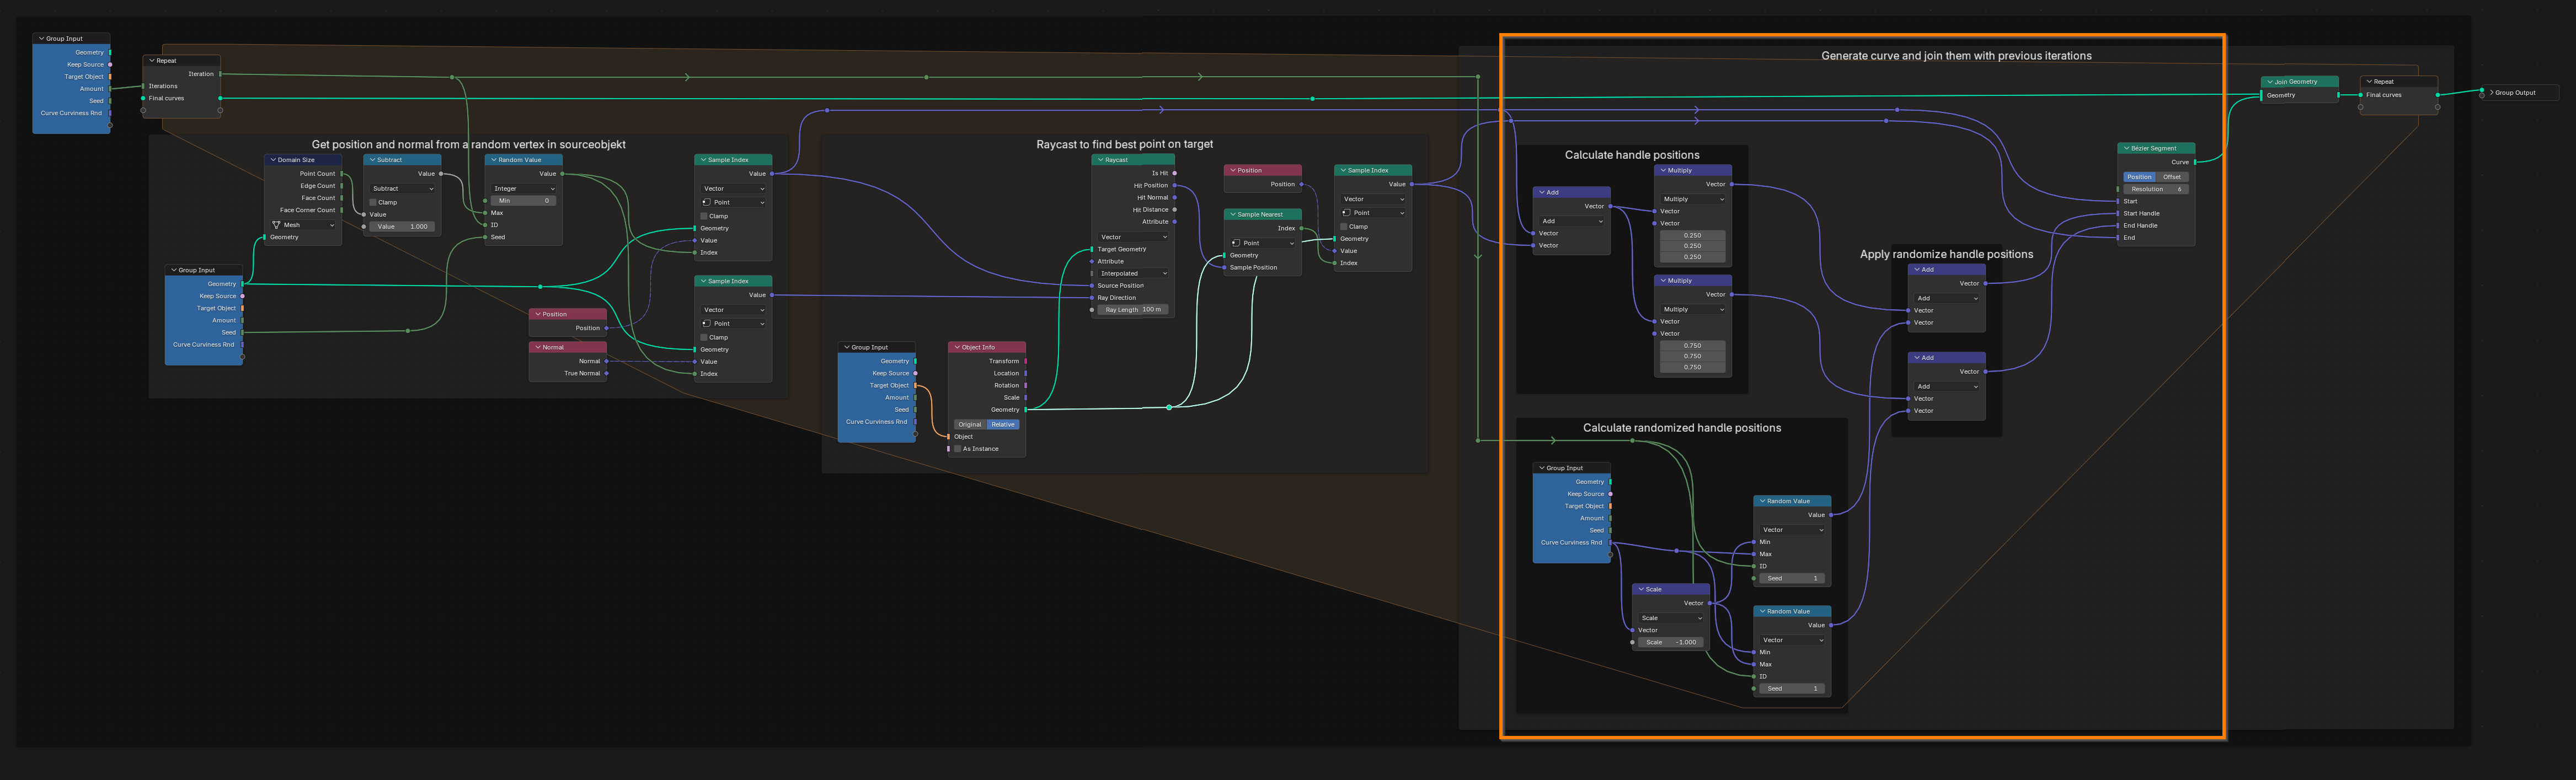Open the Integer data type dropdown
This screenshot has width=2576, height=780.
click(523, 189)
